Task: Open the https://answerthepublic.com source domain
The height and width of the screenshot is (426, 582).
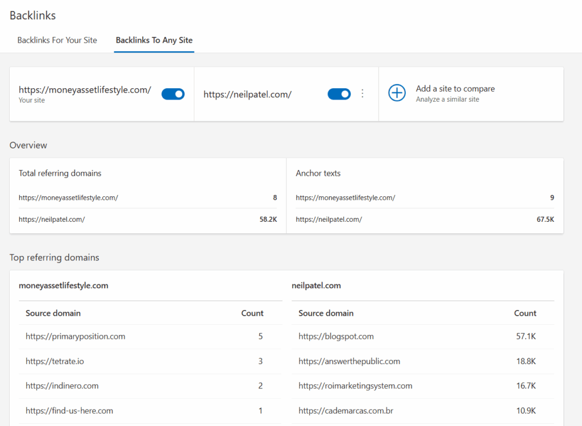Action: pos(350,361)
